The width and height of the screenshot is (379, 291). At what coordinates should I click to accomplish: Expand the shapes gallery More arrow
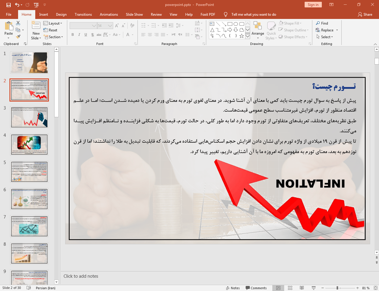247,36
